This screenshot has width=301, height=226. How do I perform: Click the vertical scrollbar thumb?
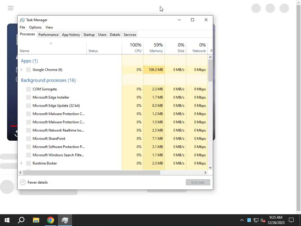(210, 70)
